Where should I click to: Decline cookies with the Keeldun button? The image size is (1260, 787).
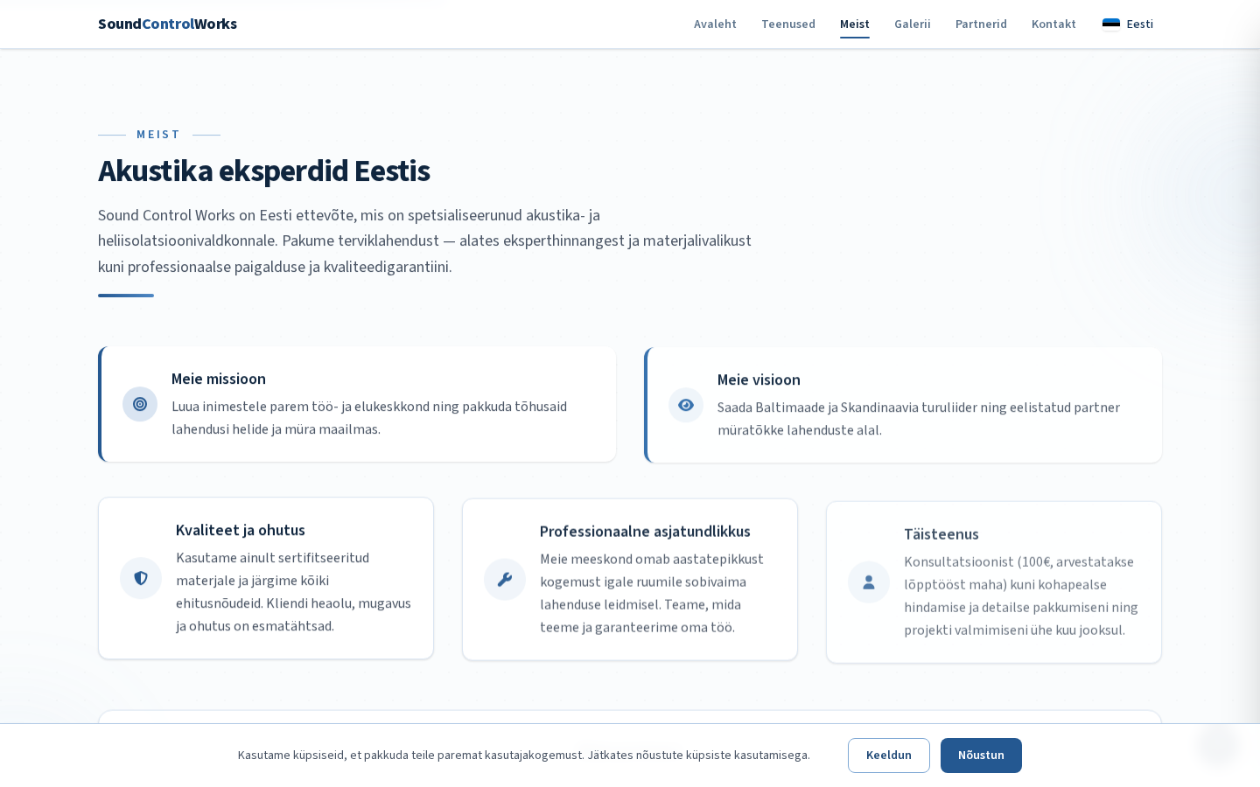click(x=888, y=756)
